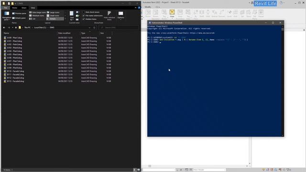
Task: Open the Modify tab in Revit
Action: tap(148, 7)
